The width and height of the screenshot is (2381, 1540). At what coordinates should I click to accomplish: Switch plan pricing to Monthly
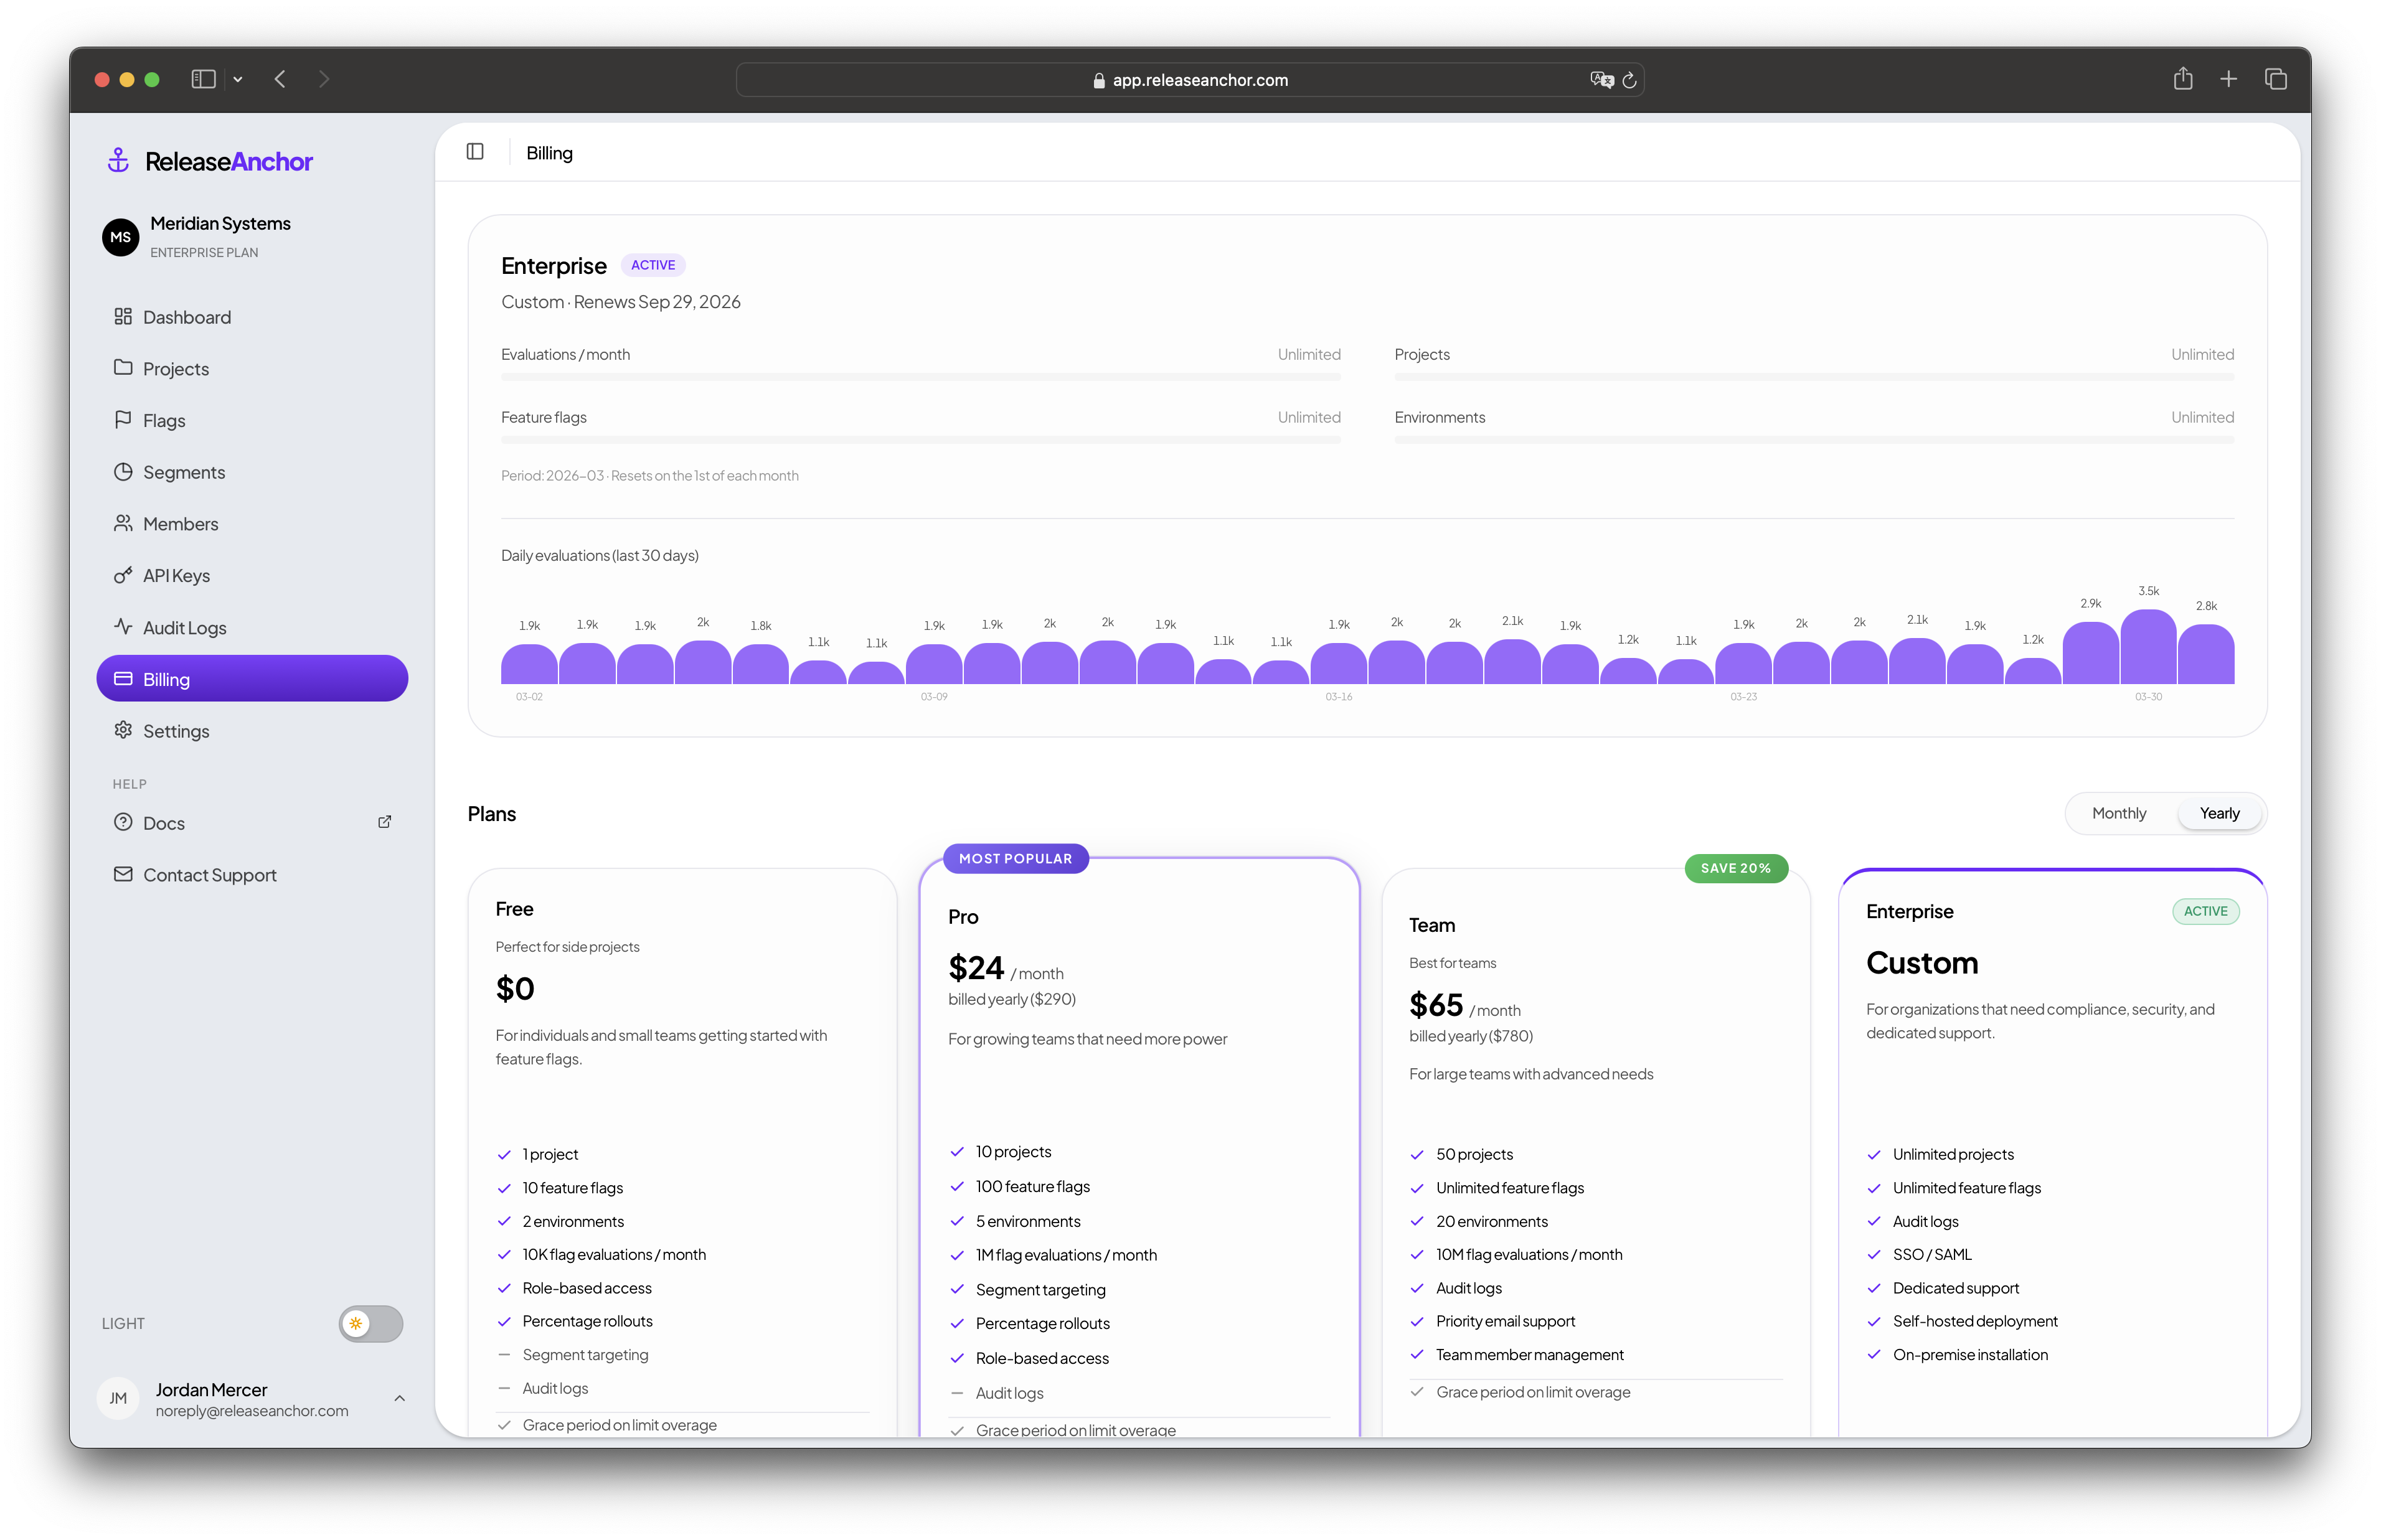[2118, 813]
